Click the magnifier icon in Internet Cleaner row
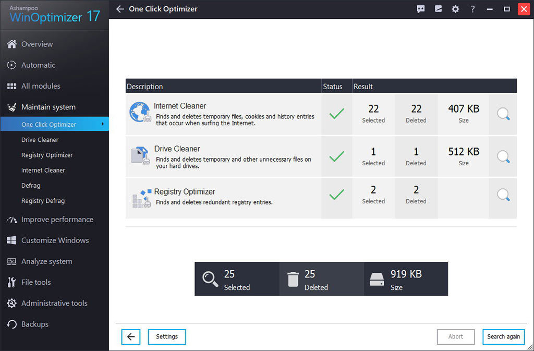Screen dimensions: 534x351 click(x=503, y=114)
